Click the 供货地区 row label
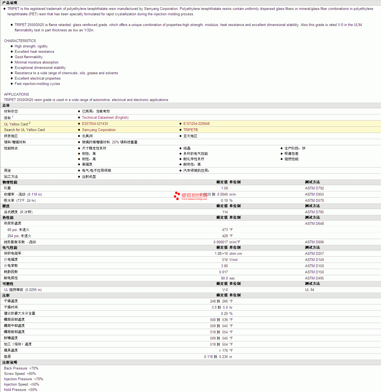 (11, 136)
